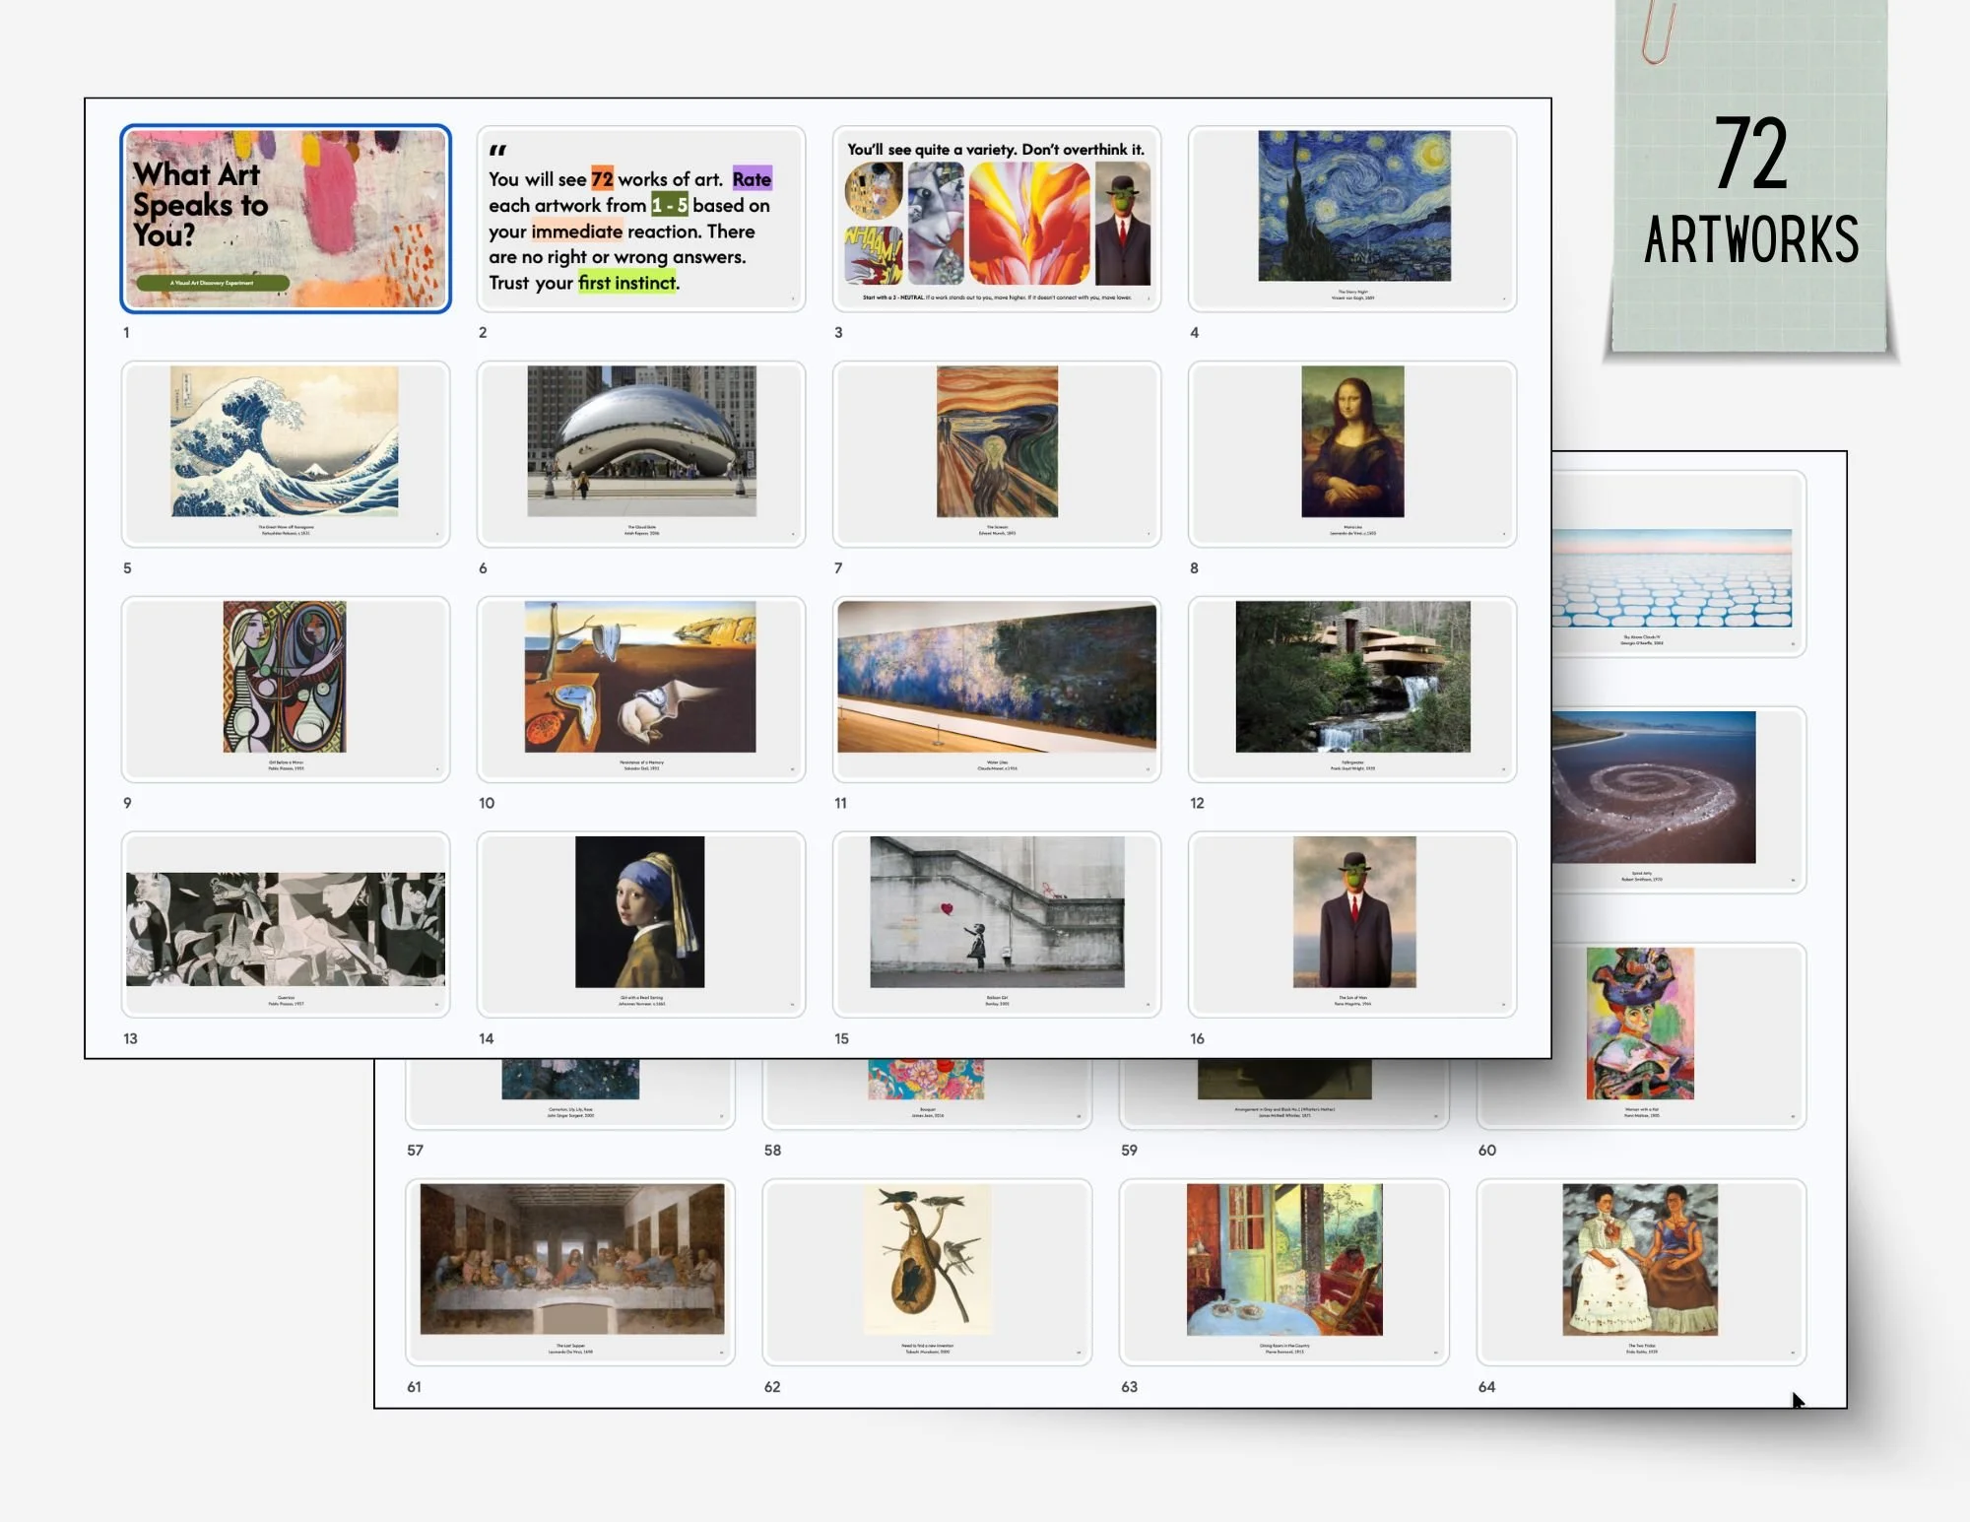Pick the Son of Man slide thumbnail

[x=1352, y=925]
